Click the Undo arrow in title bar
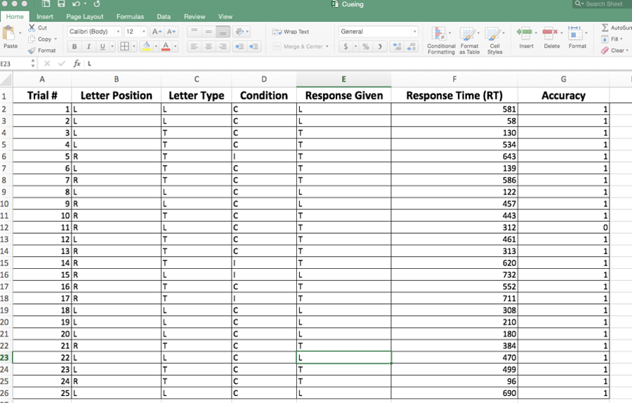Viewport: 632px width, 403px height. coord(76,4)
